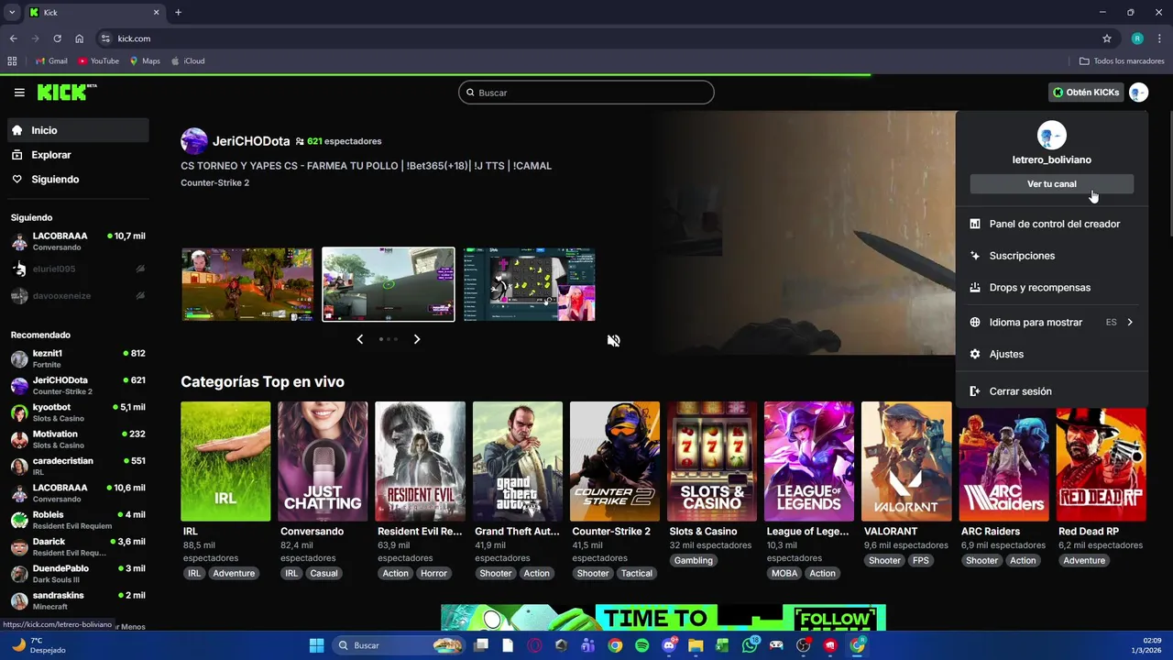1173x660 pixels.
Task: Go to previous featured stream arrow
Action: click(359, 339)
